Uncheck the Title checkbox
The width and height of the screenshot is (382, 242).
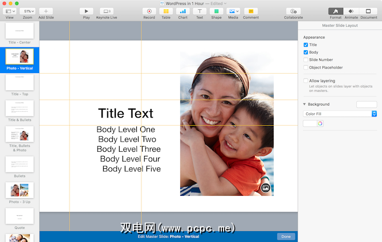[x=306, y=45]
